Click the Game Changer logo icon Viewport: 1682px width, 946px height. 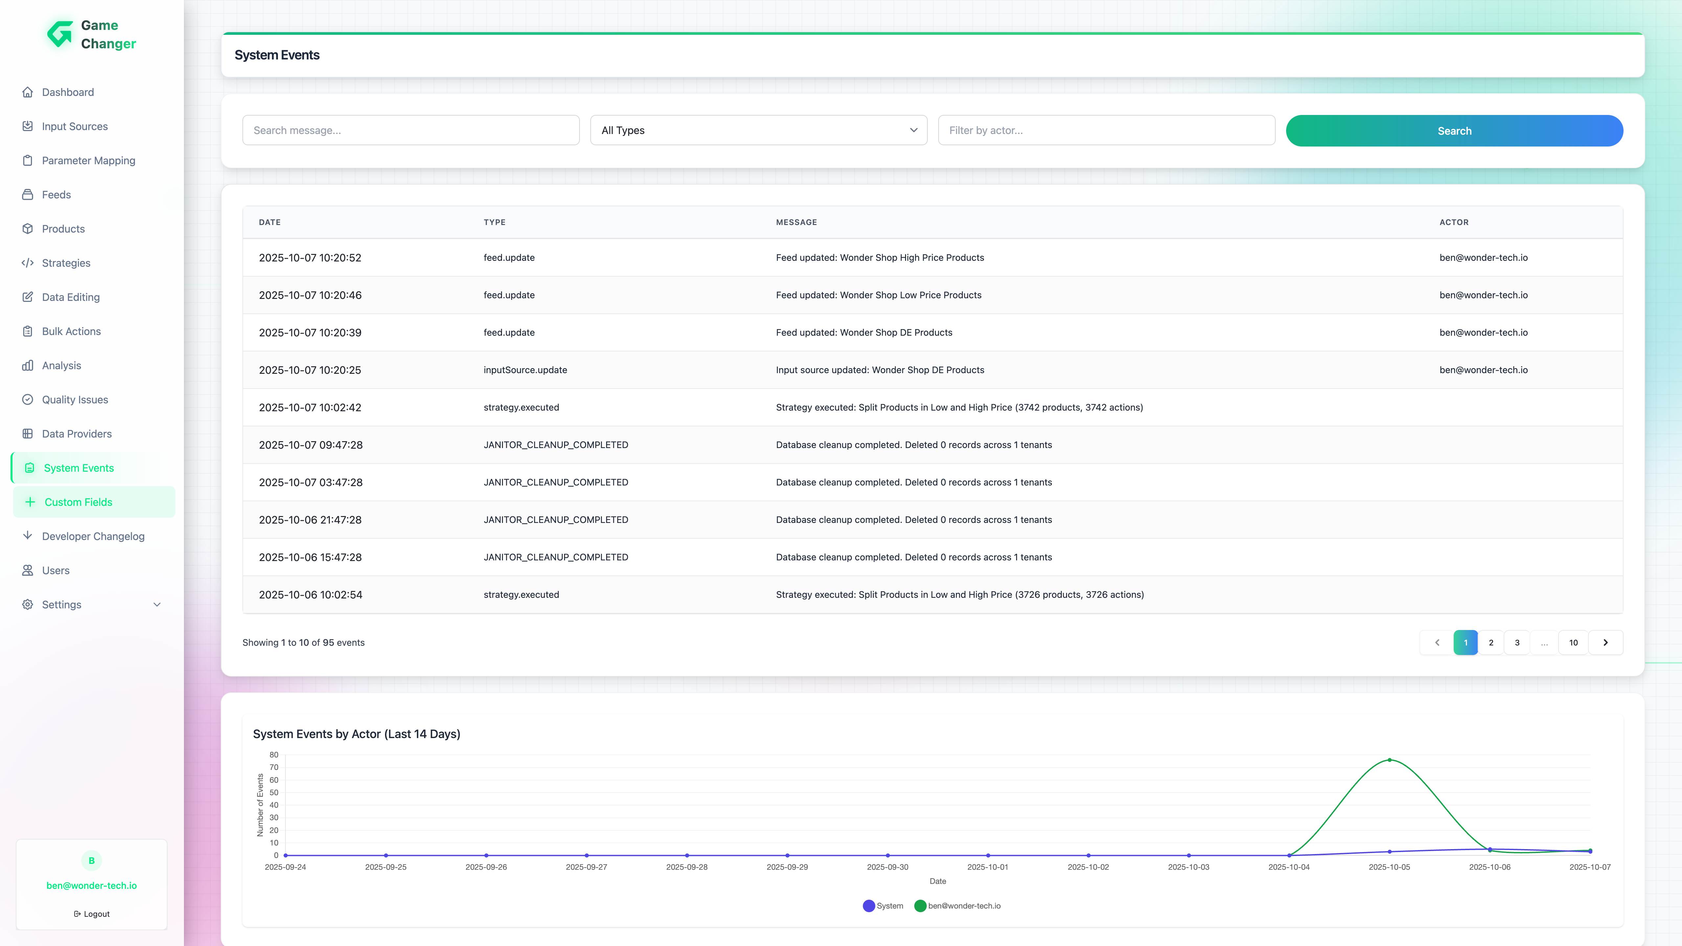coord(60,34)
